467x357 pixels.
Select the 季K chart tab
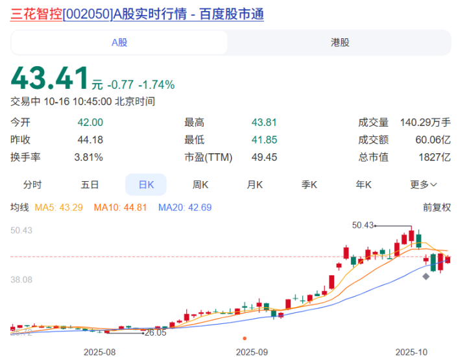[309, 184]
